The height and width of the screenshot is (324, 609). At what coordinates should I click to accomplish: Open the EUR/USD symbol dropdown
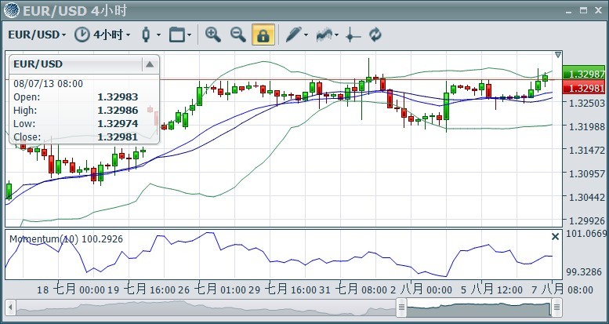[37, 35]
